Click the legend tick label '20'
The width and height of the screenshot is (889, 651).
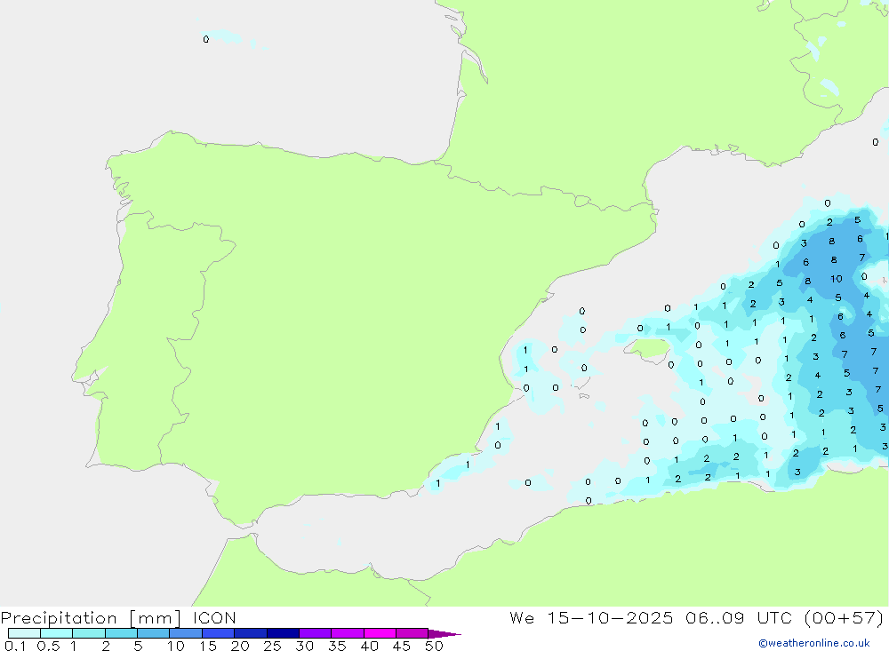pos(240,646)
